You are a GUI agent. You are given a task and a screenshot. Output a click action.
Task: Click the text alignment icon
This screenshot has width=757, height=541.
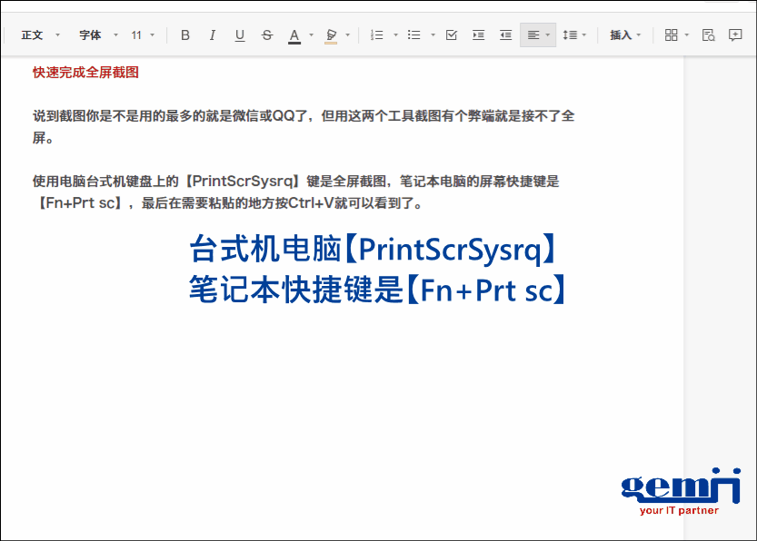[x=533, y=35]
